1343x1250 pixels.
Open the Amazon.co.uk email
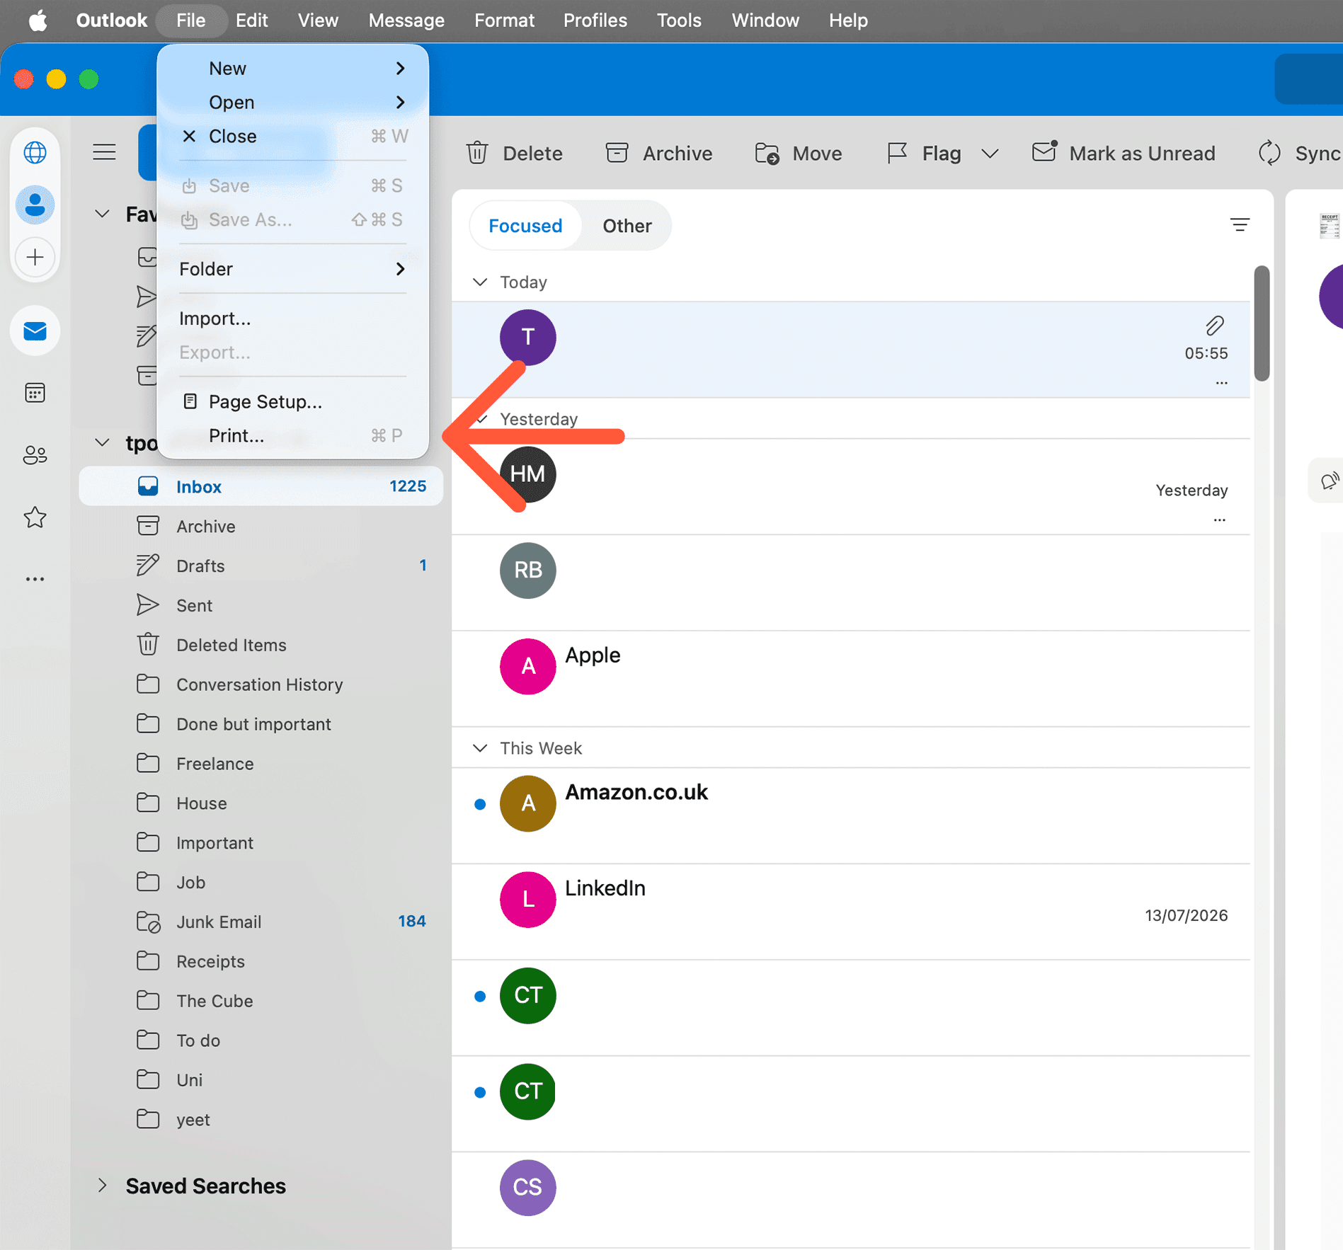pyautogui.click(x=851, y=815)
